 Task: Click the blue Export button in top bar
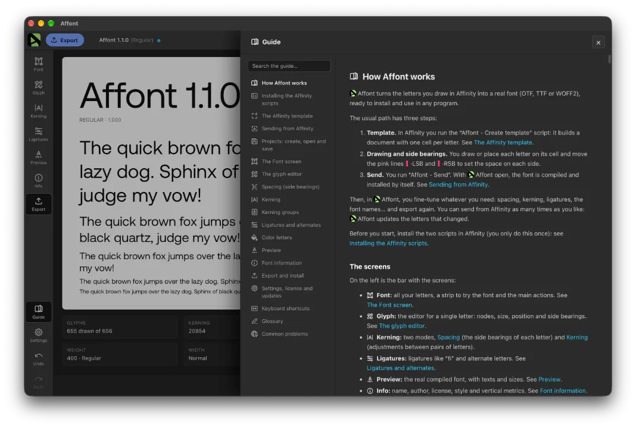[65, 40]
